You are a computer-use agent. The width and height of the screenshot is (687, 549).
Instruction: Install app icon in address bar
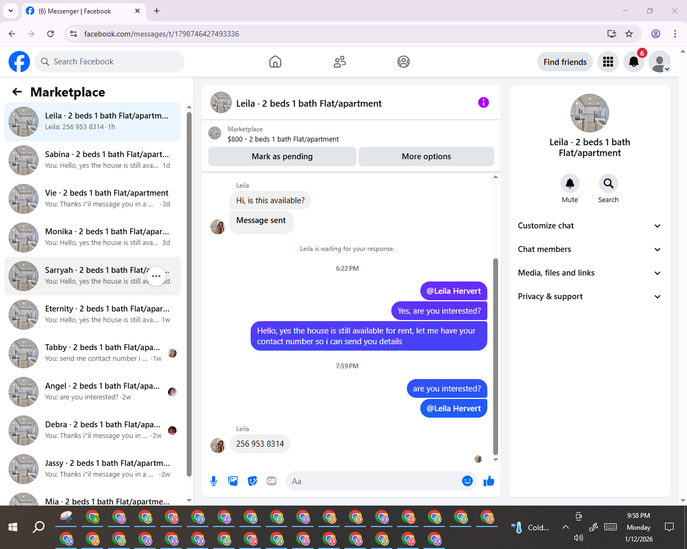(611, 34)
